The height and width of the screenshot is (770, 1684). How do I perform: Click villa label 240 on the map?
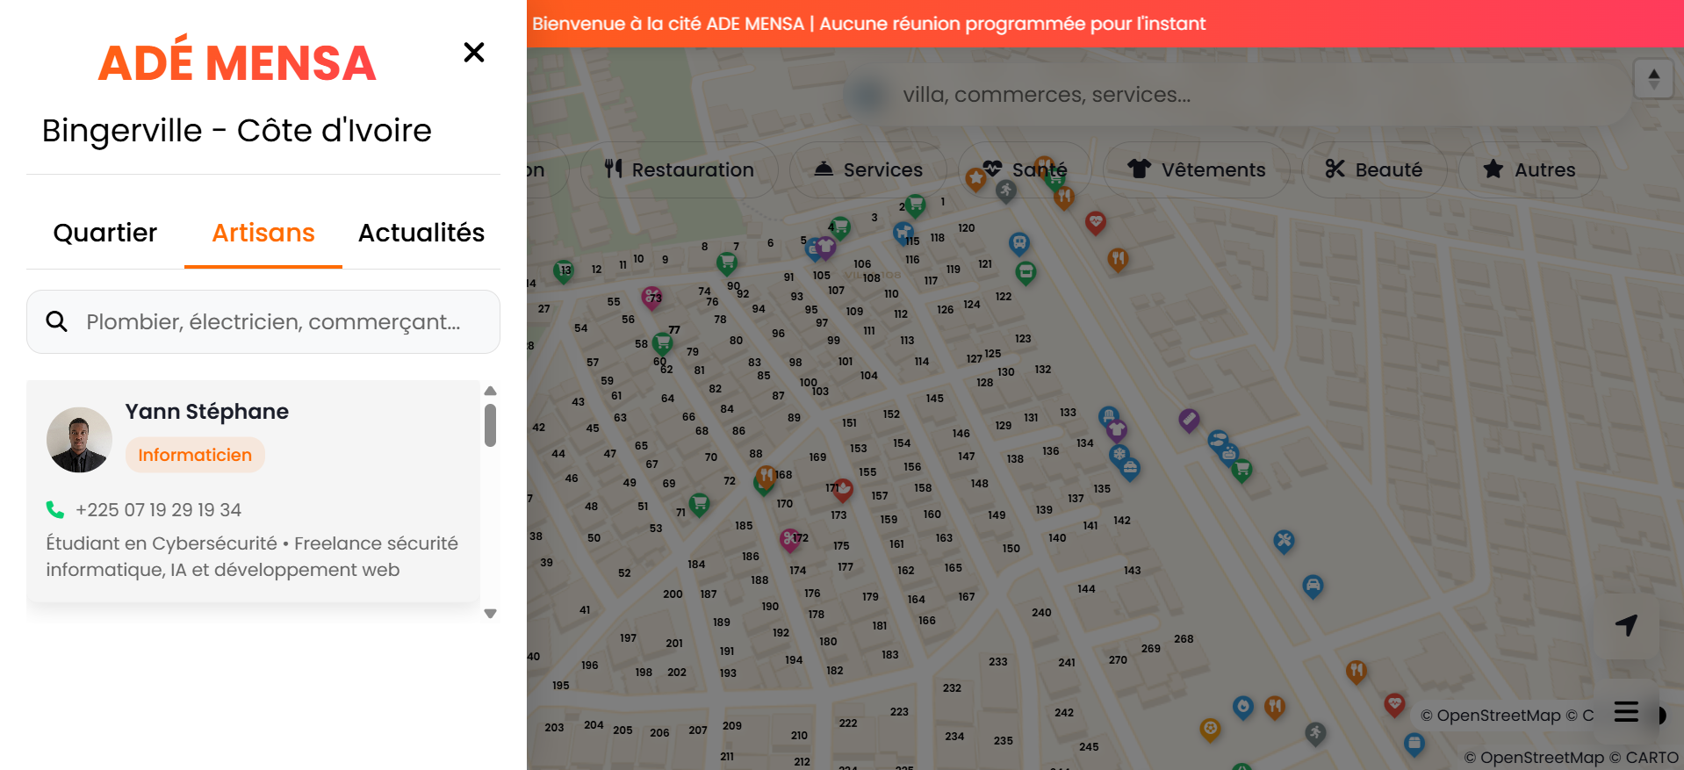click(x=1041, y=613)
